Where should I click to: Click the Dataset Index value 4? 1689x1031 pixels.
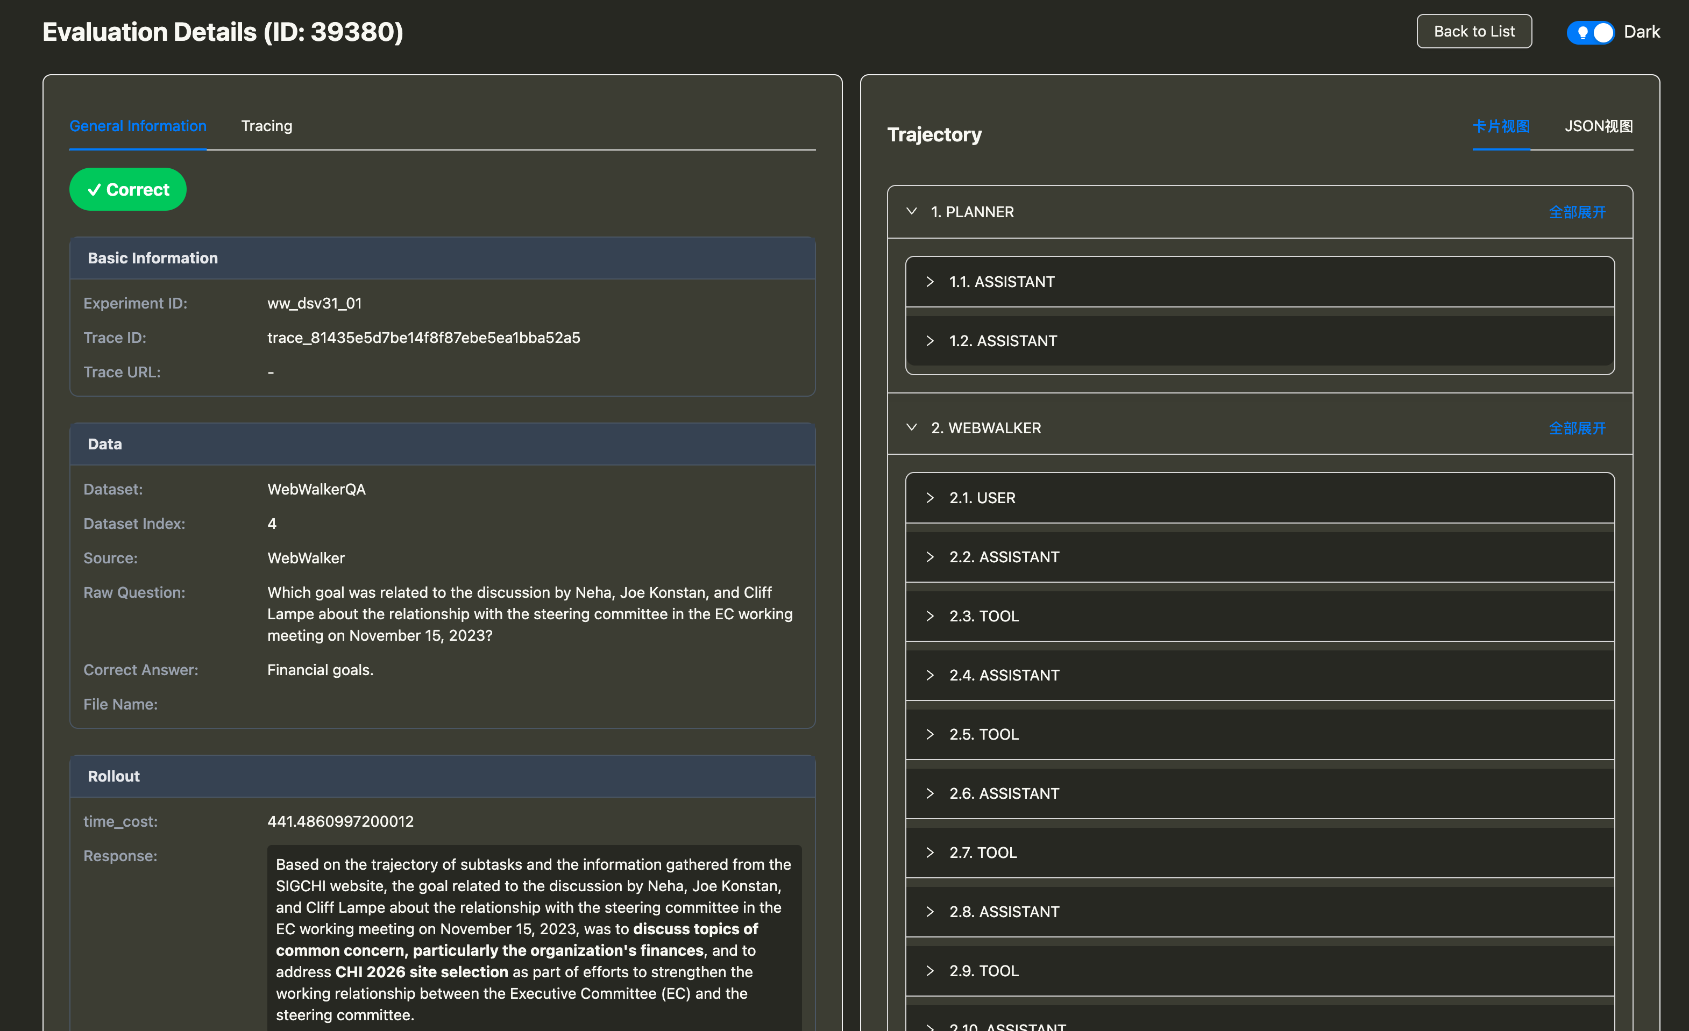point(272,524)
